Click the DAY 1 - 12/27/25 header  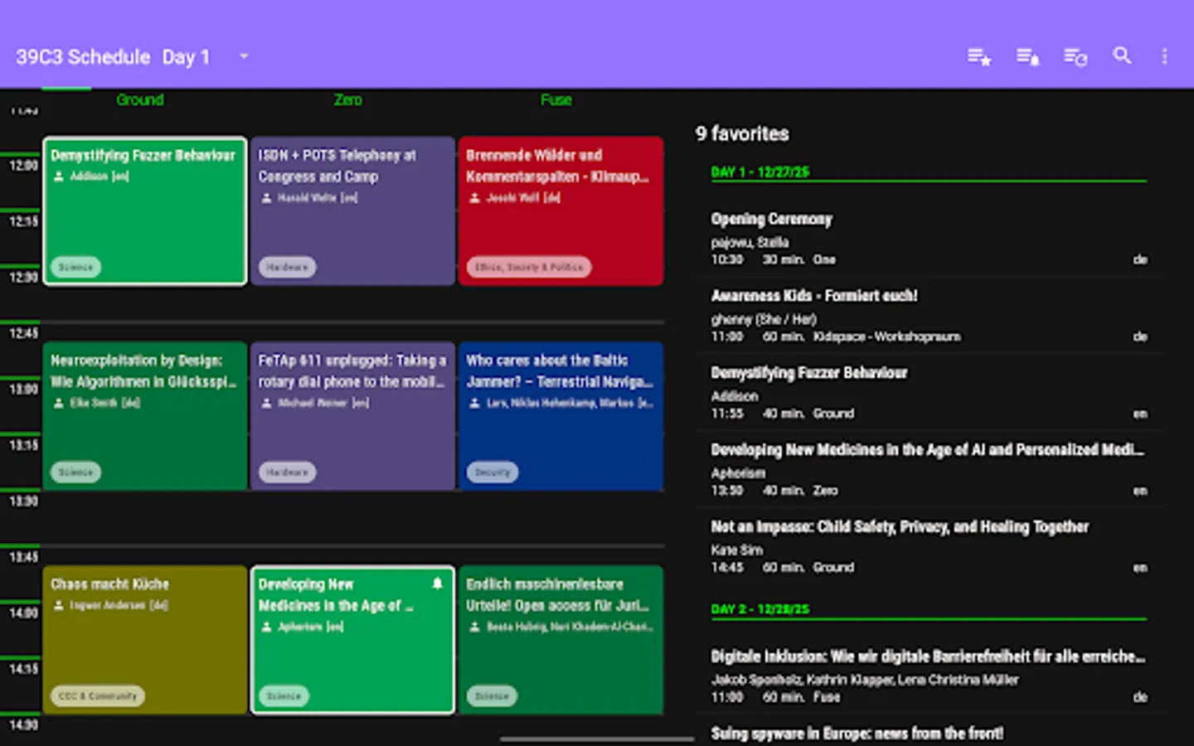pyautogui.click(x=760, y=172)
